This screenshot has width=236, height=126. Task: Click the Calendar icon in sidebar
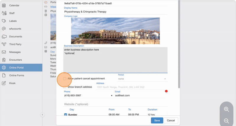[x=4, y=6]
